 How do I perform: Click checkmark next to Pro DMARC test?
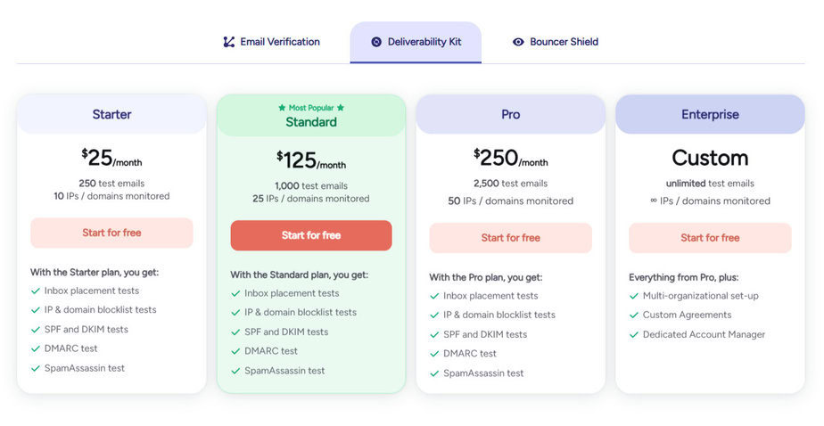click(434, 354)
